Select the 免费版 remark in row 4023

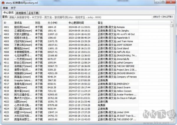pos(101,105)
